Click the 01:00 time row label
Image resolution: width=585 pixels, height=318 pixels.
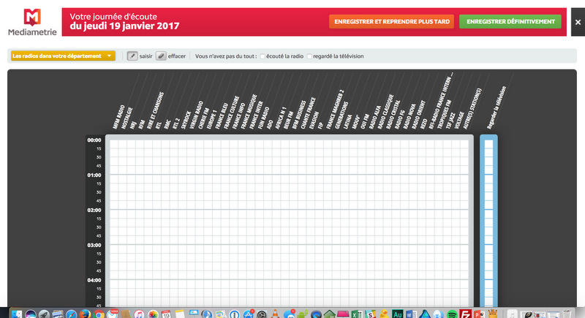pos(94,175)
